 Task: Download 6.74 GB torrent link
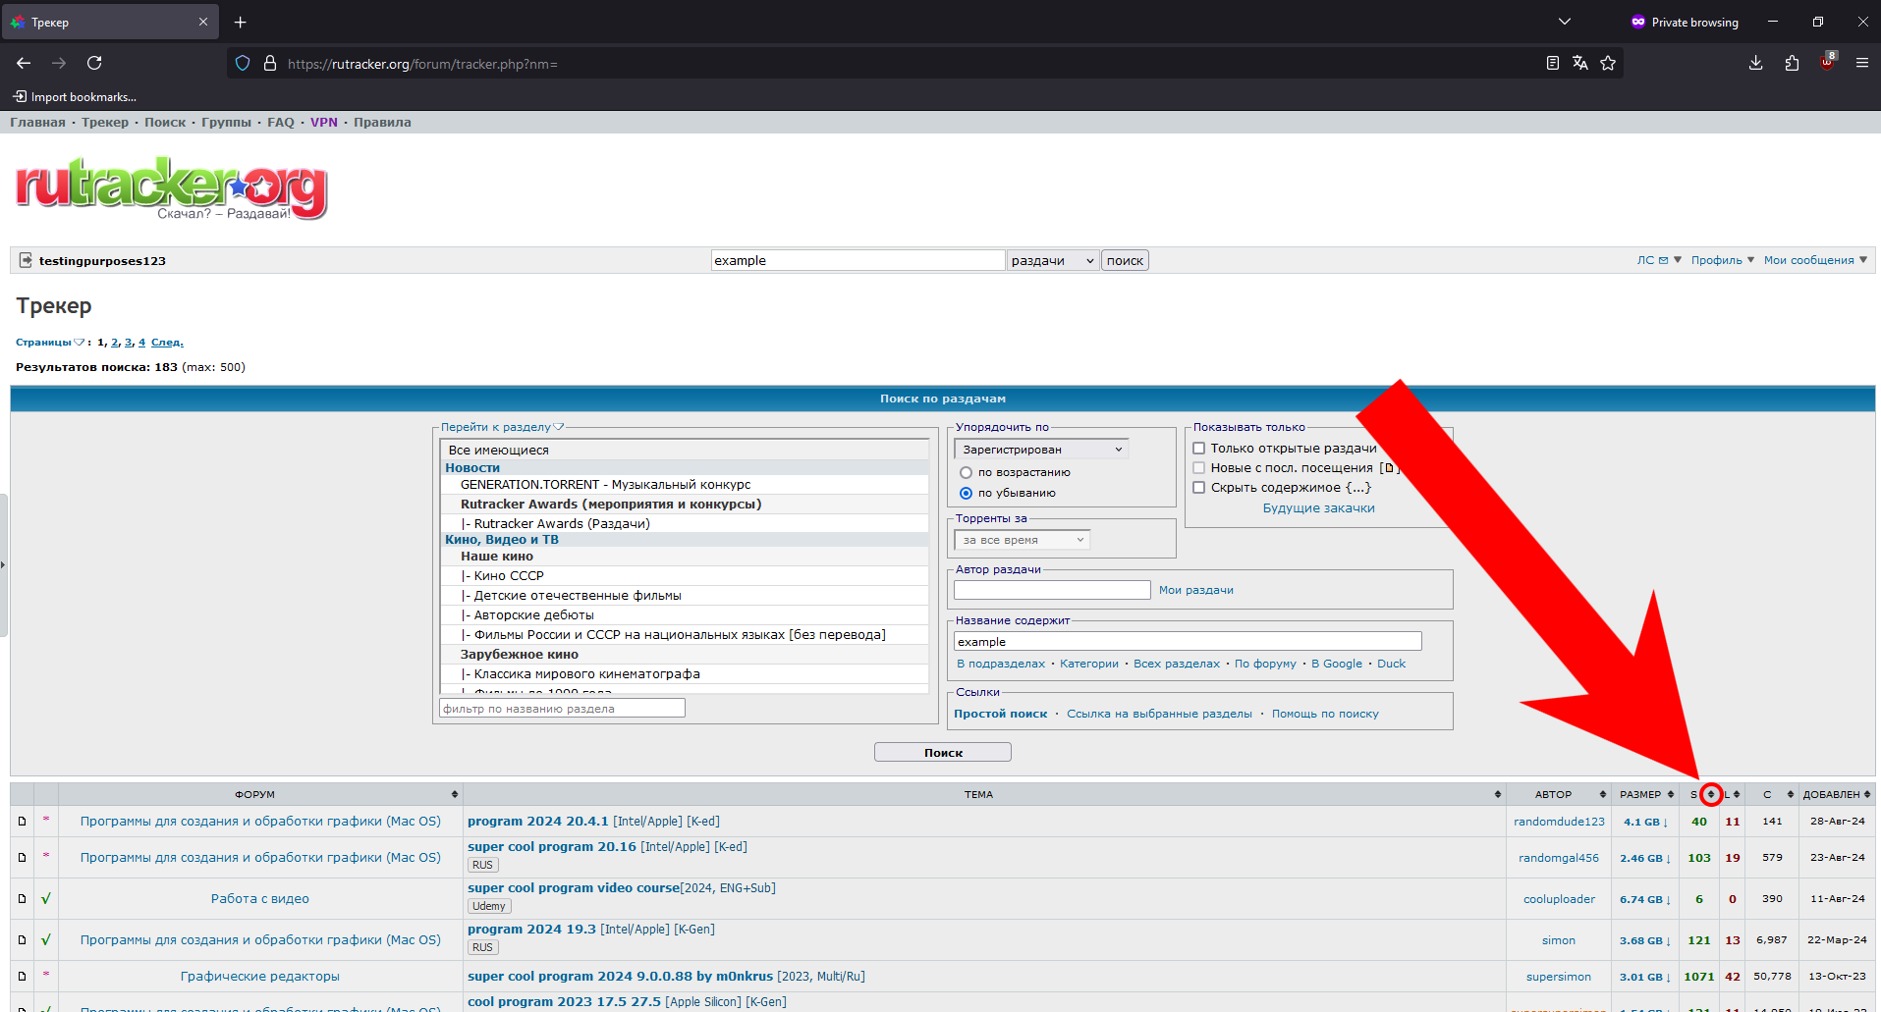tap(1644, 899)
